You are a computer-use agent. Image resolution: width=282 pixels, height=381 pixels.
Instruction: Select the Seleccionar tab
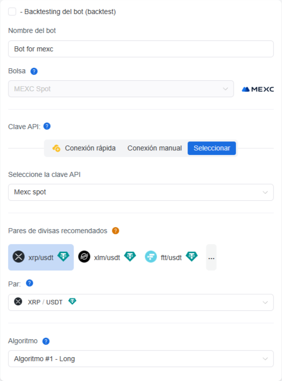[x=211, y=148]
